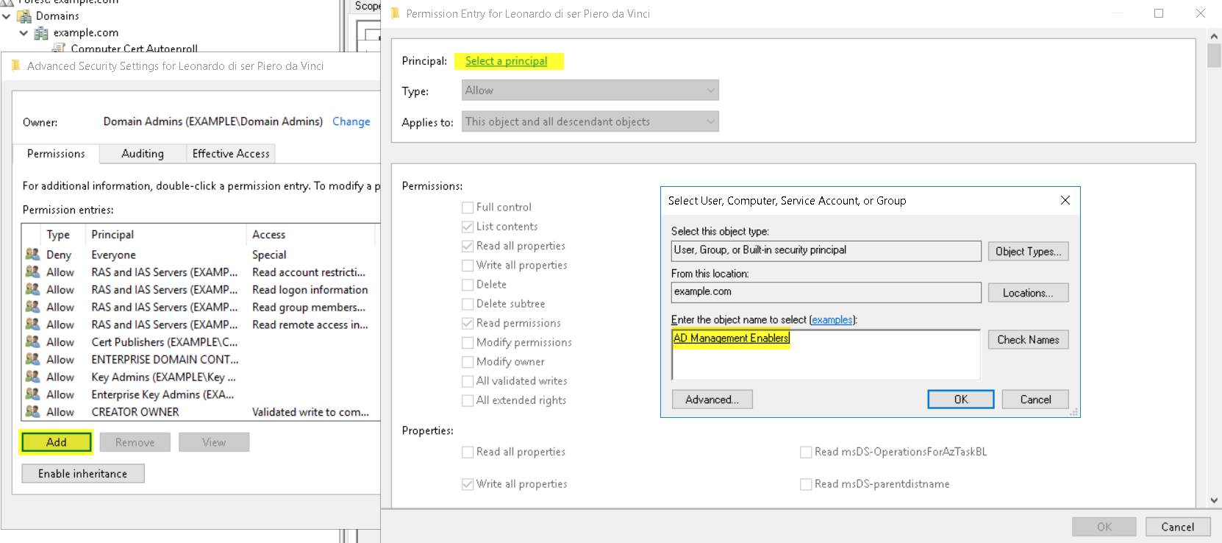Collapse the example.com tree node
Viewport: 1222px width, 543px height.
point(24,33)
